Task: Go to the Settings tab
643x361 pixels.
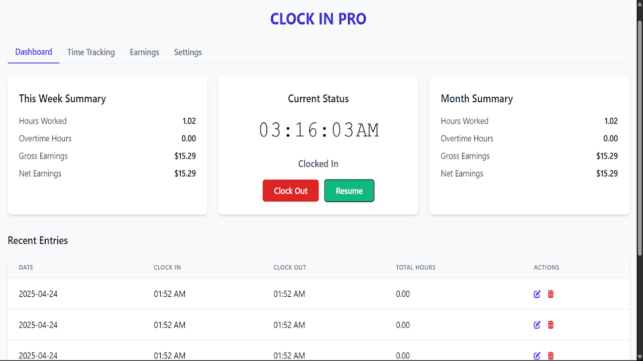Action: click(188, 52)
